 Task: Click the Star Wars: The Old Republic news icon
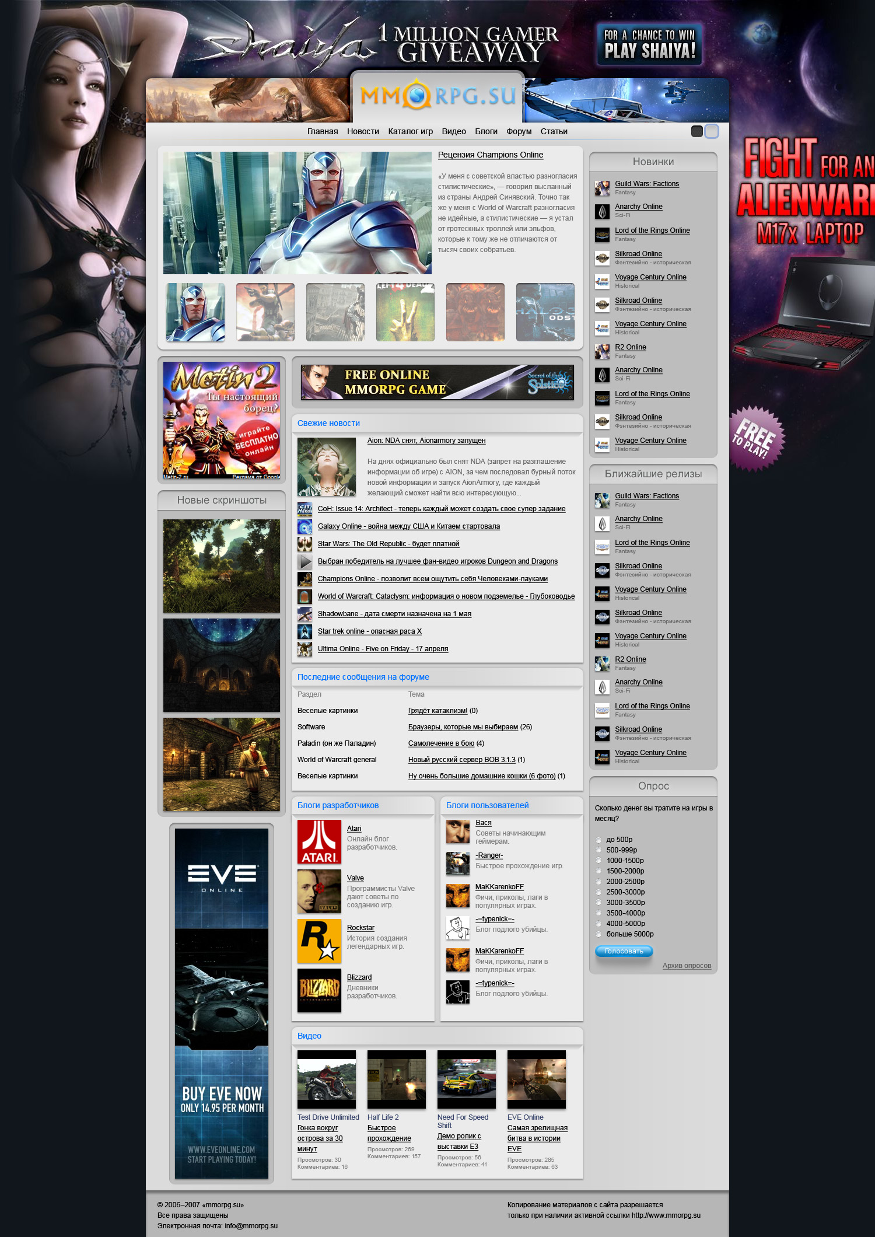pyautogui.click(x=304, y=544)
